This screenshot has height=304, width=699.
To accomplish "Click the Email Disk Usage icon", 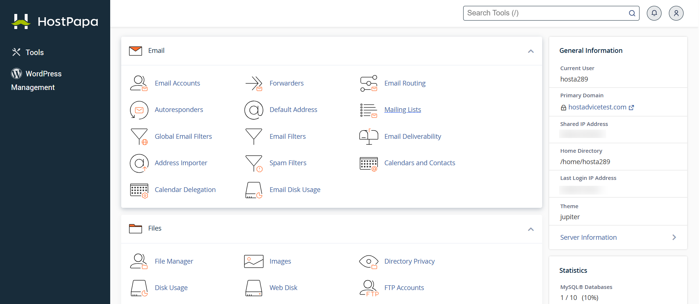I will pos(254,190).
